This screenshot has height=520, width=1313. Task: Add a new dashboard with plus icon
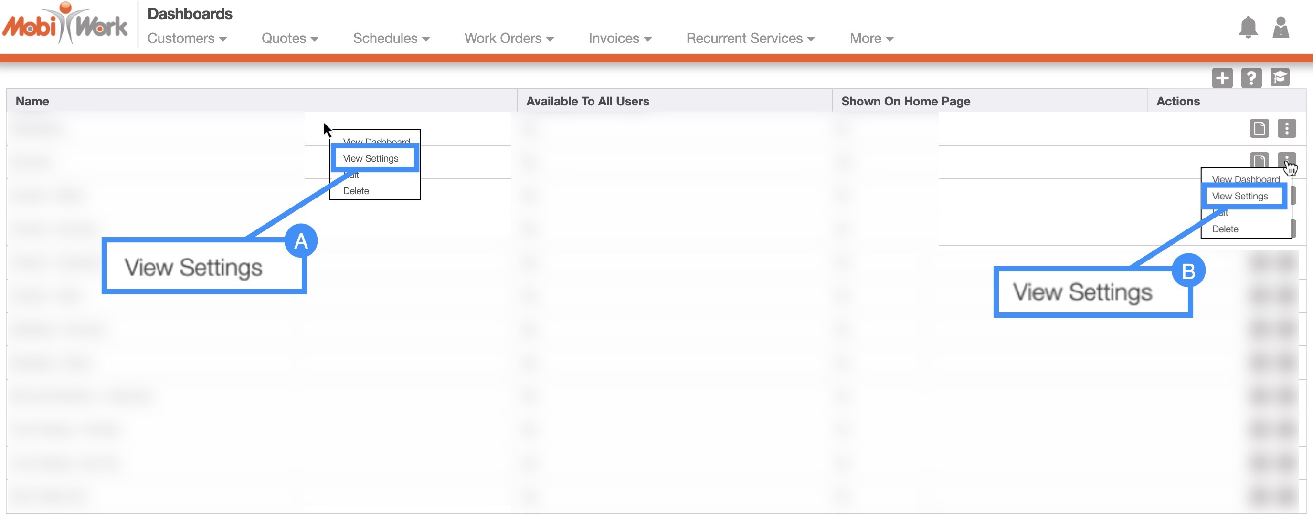[1222, 78]
